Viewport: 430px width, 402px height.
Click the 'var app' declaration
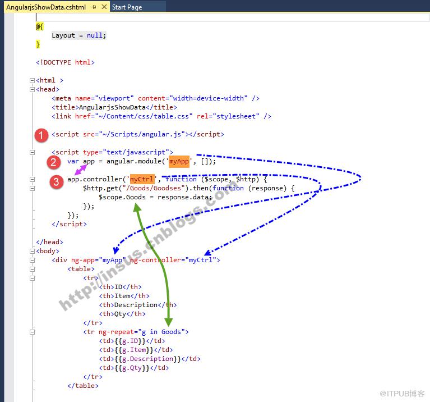[81, 161]
